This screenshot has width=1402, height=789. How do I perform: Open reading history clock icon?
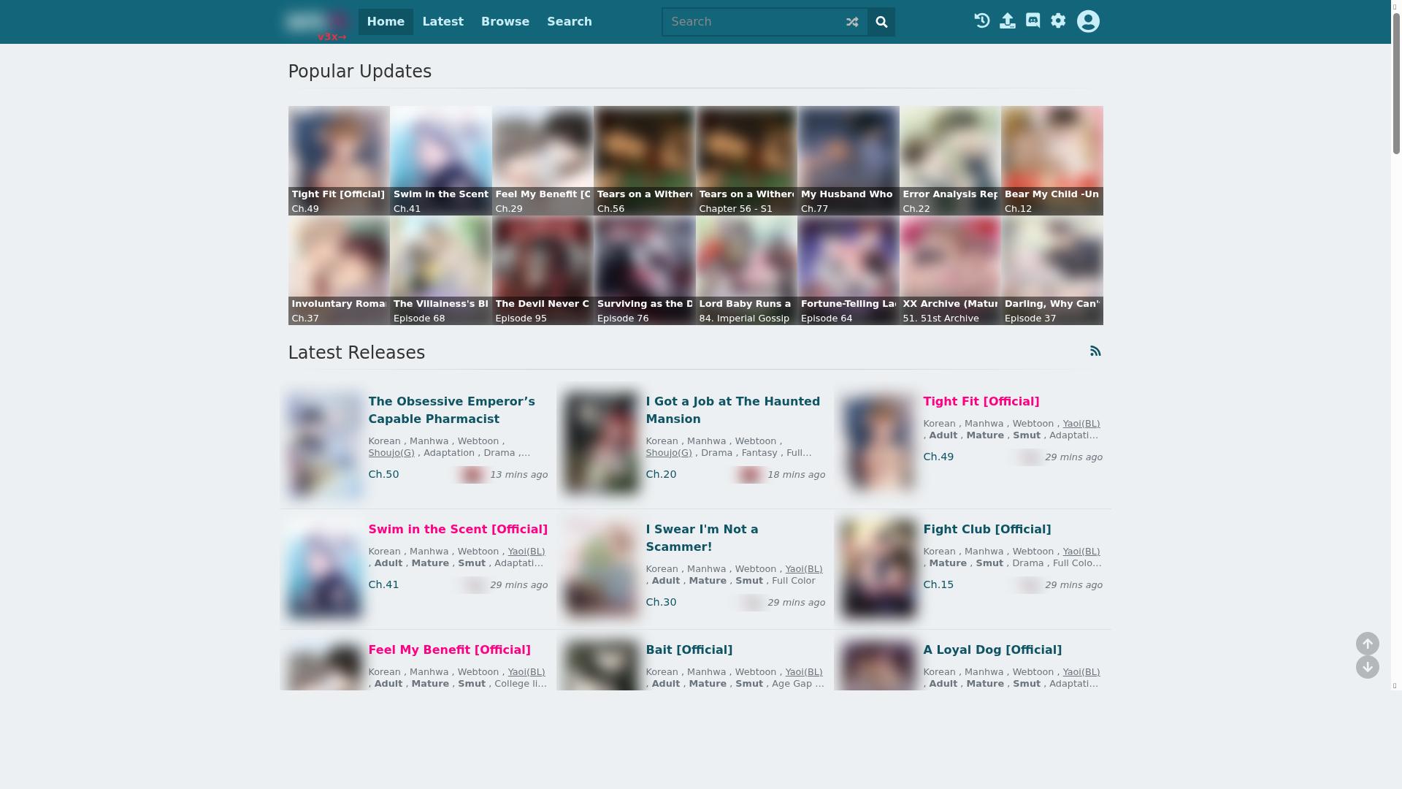click(982, 21)
